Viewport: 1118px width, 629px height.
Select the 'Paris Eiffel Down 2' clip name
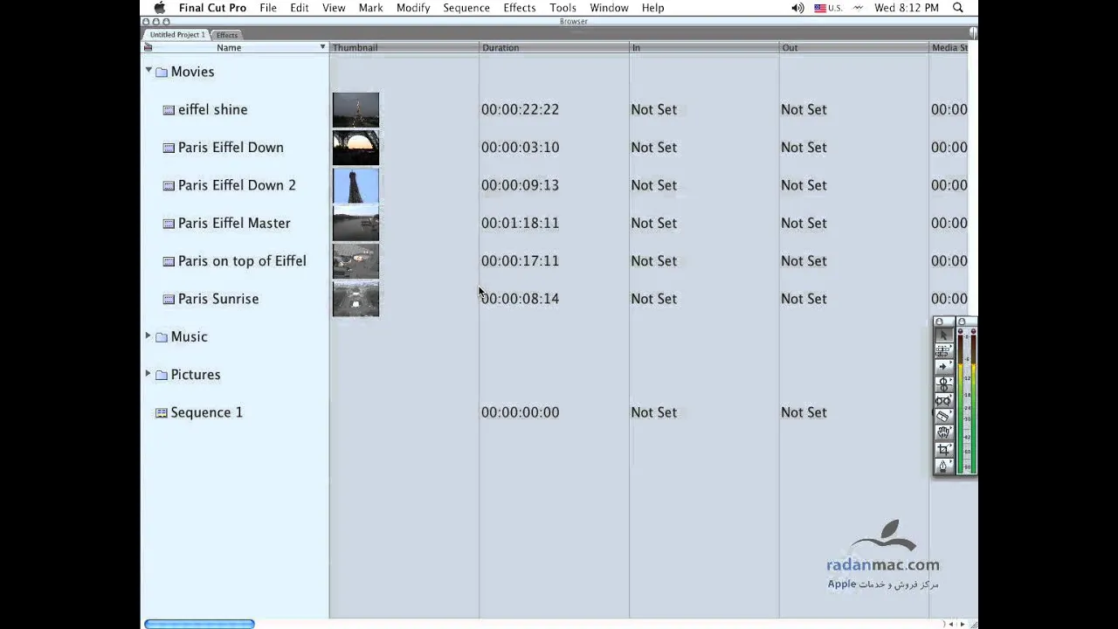click(237, 185)
